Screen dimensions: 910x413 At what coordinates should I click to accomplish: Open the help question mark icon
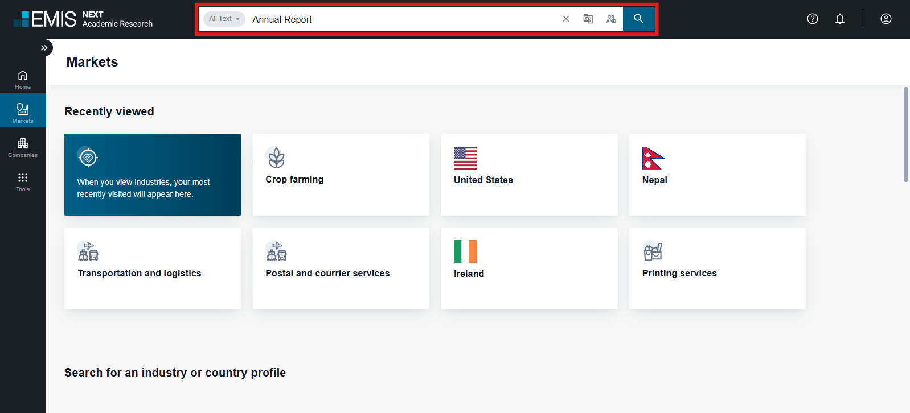(x=813, y=19)
